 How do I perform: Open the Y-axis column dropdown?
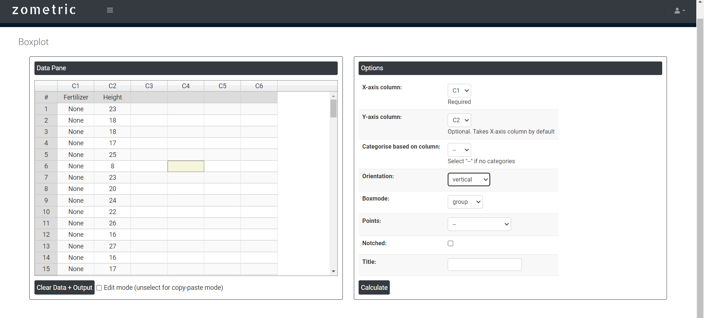tap(459, 120)
